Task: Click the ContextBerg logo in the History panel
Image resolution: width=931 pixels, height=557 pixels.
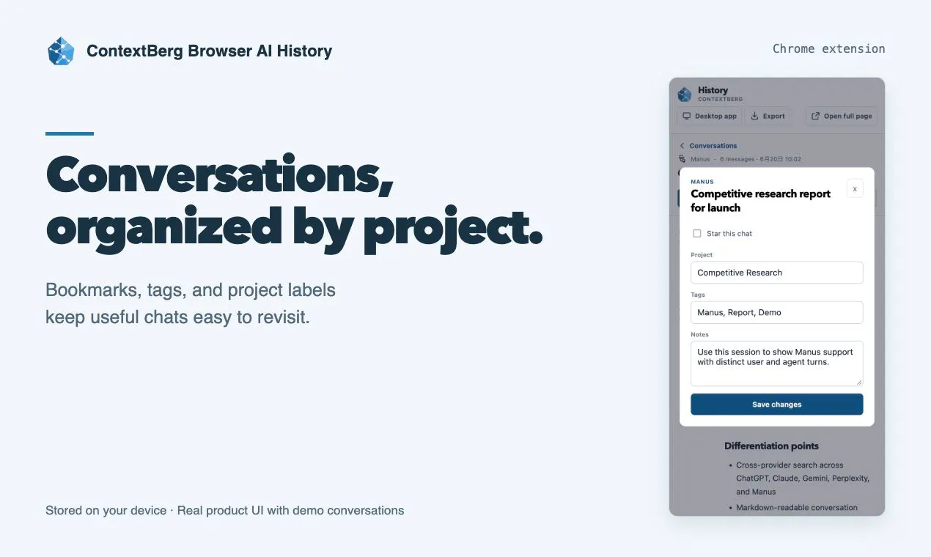Action: point(685,95)
